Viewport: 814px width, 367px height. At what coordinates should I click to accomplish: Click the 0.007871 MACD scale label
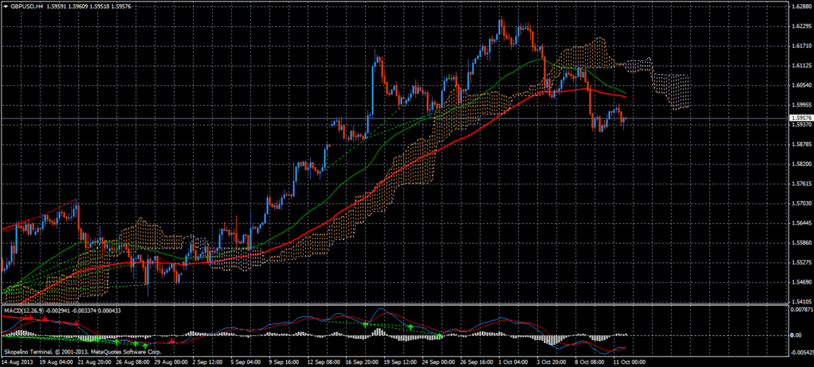tap(800, 311)
